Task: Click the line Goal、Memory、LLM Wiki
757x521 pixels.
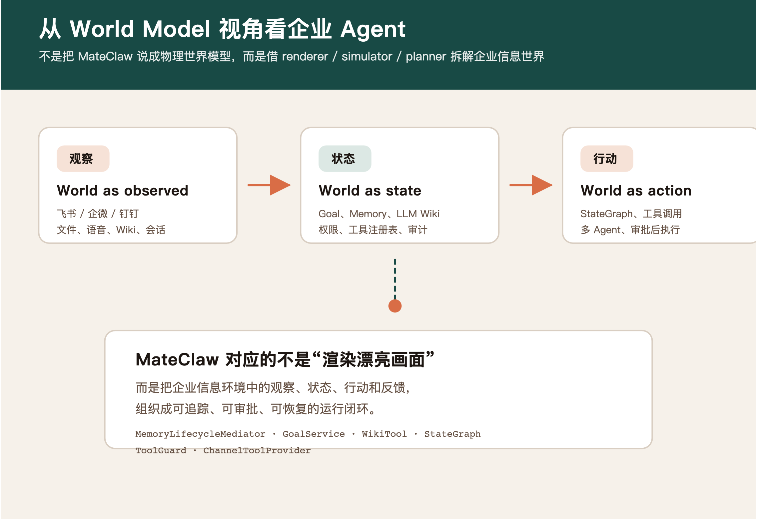Action: click(x=379, y=214)
